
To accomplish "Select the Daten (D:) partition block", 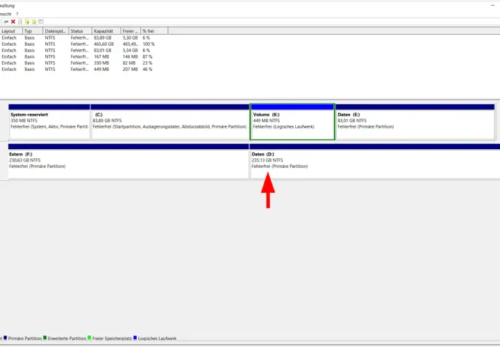I will tap(375, 161).
